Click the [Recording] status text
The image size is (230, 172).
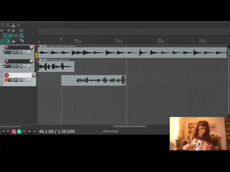[x=110, y=131]
